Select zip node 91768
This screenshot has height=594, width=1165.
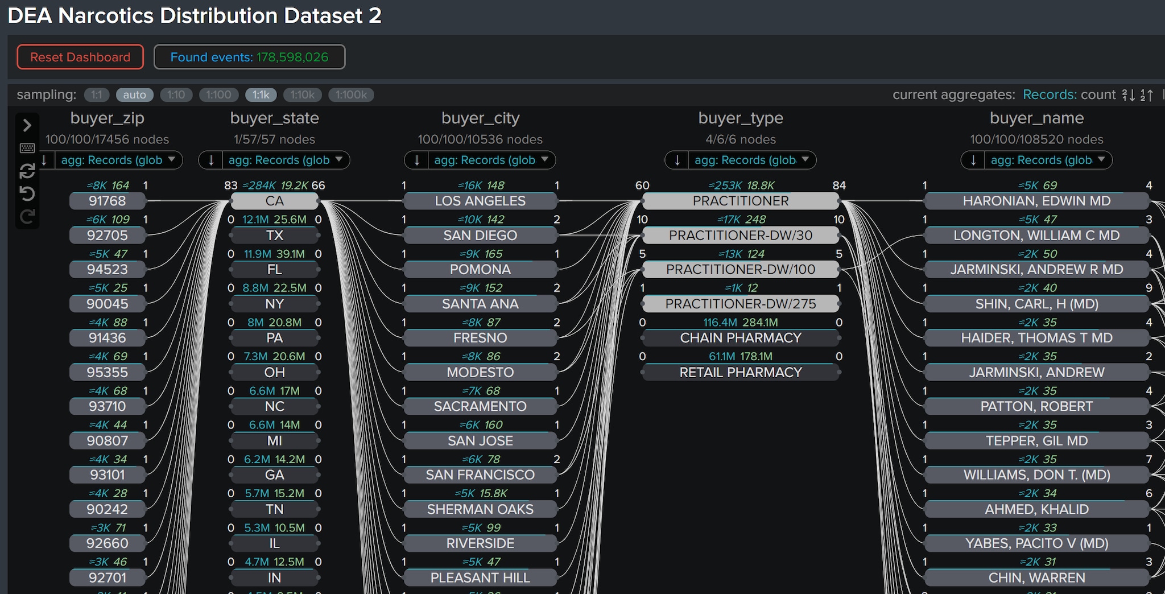pos(108,201)
